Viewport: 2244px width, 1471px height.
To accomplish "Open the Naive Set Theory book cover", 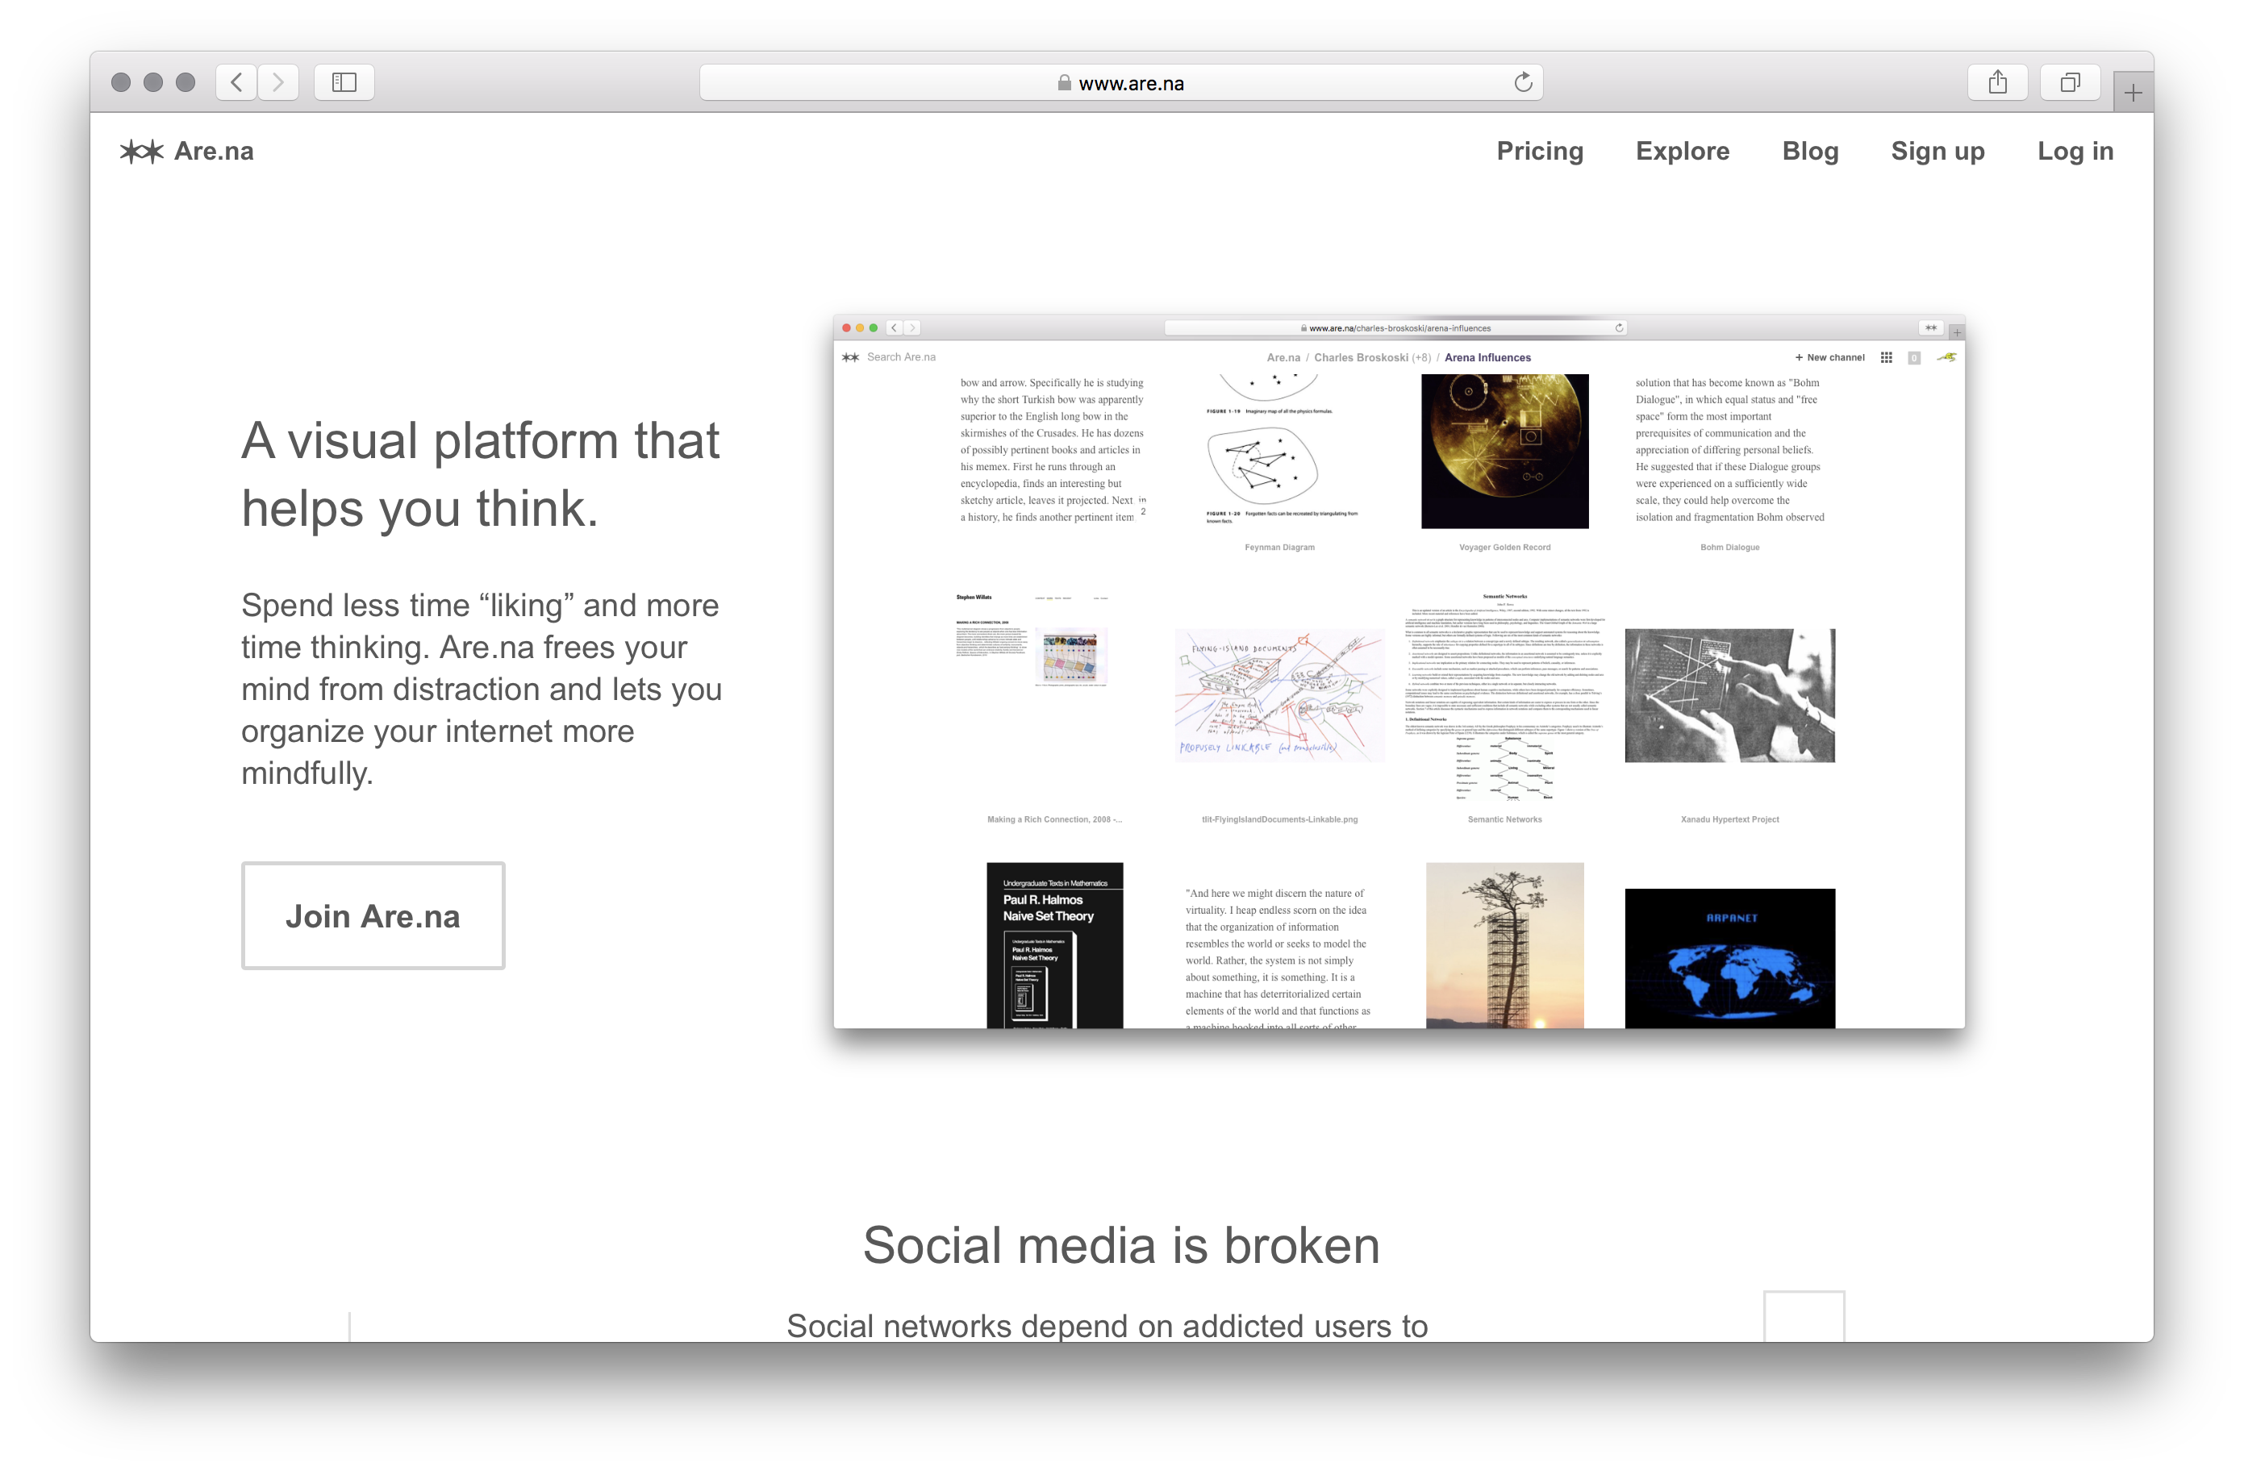I will 1054,945.
